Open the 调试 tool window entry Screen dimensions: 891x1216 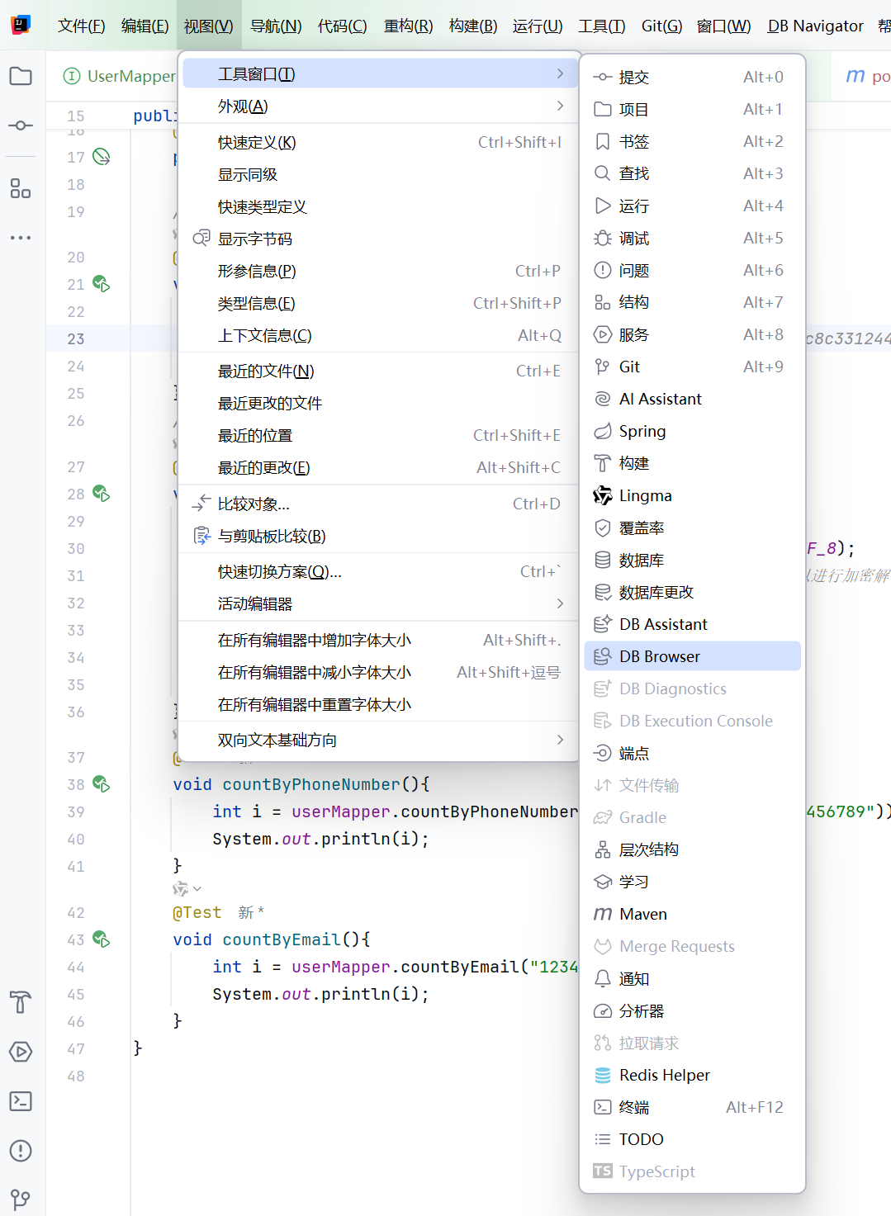[x=692, y=238]
